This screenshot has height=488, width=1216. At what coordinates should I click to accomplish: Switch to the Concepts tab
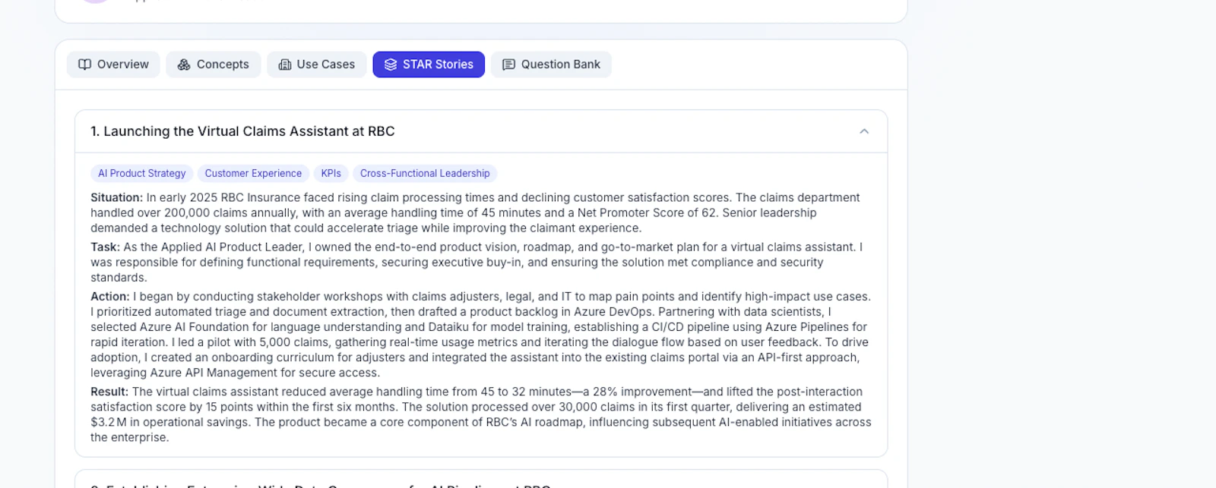coord(214,65)
